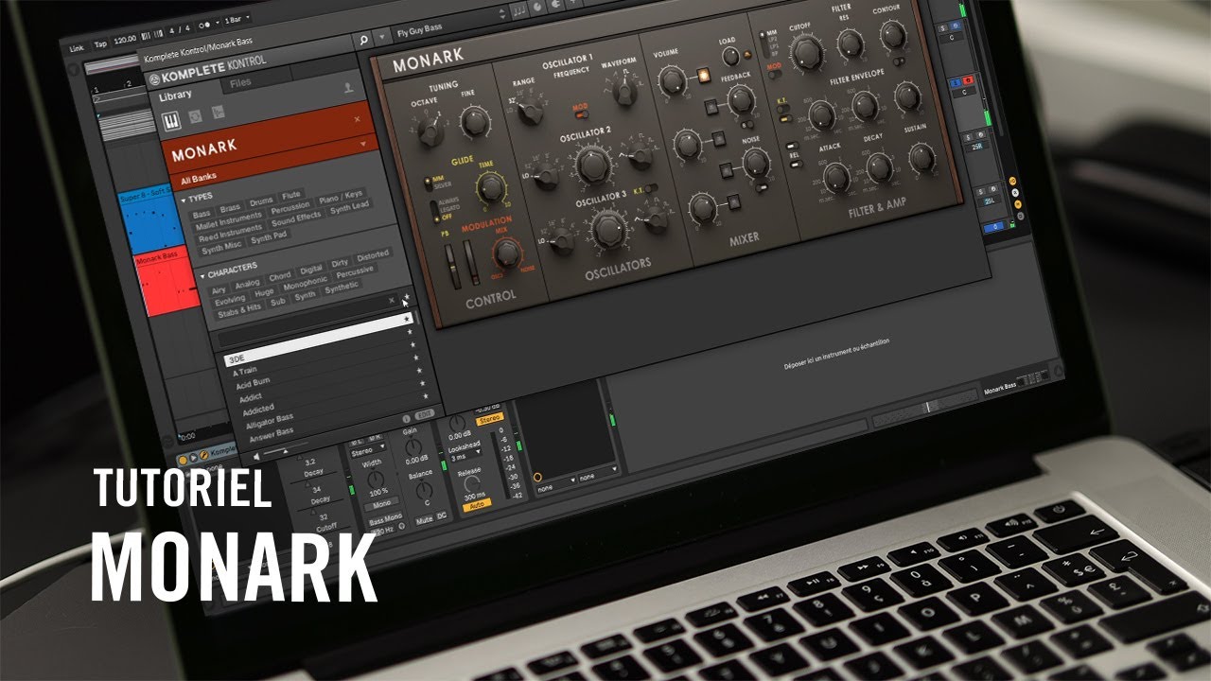Viewport: 1211px width, 681px height.
Task: Select the 'Alligator Bass' preset
Action: 270,423
